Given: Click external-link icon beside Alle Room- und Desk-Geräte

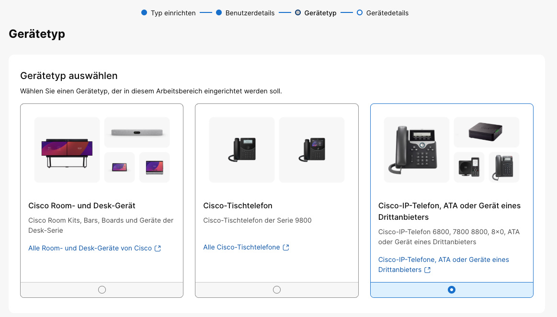Looking at the screenshot, I should pyautogui.click(x=158, y=249).
